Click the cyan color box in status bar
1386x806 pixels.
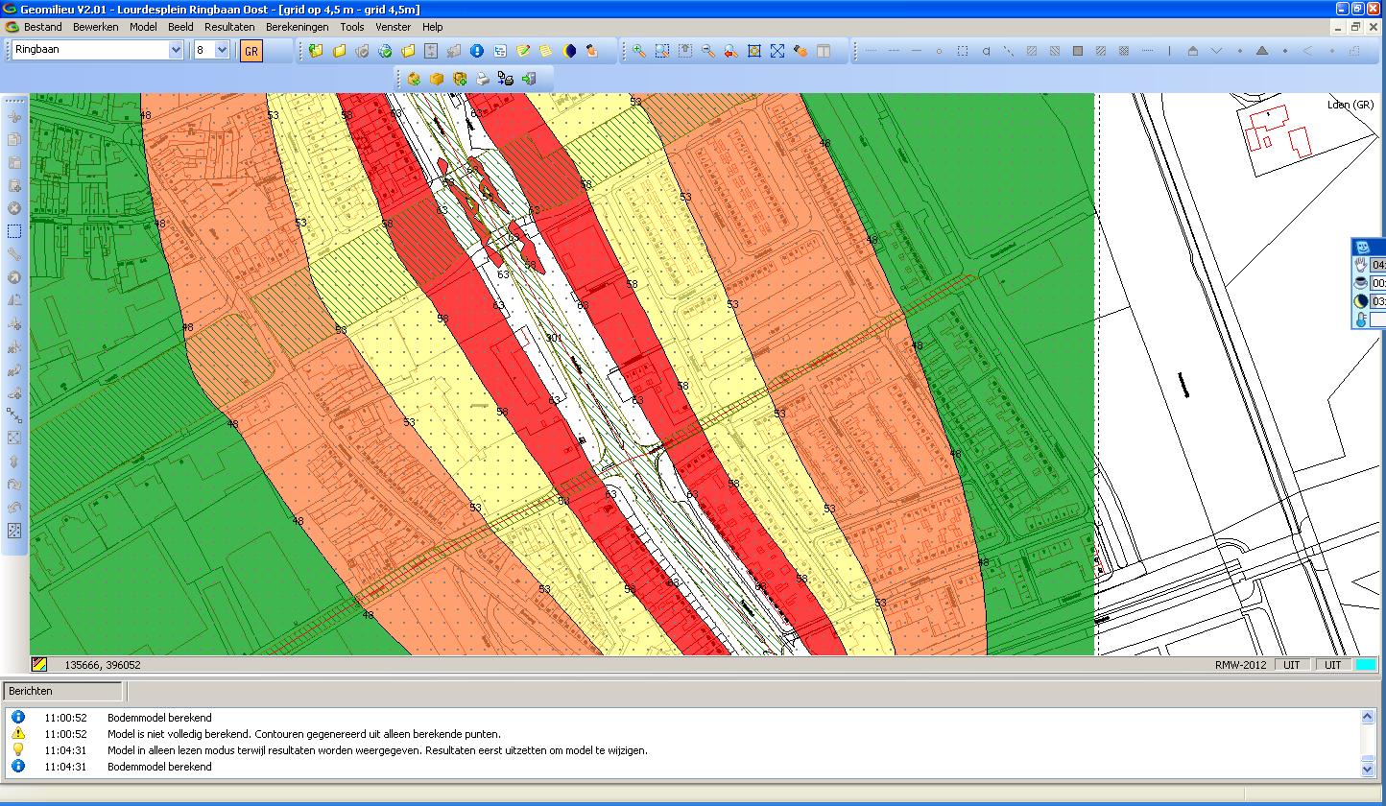coord(1366,664)
